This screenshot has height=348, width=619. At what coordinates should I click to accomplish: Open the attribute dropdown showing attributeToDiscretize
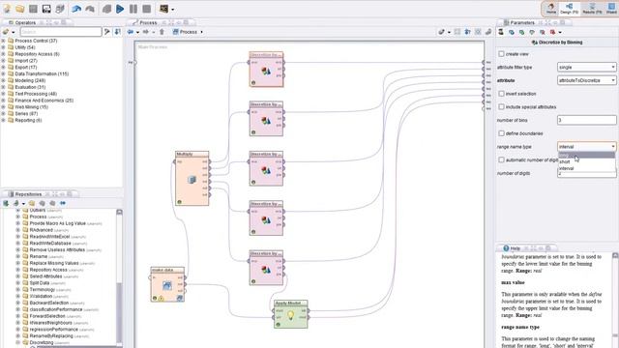(587, 80)
